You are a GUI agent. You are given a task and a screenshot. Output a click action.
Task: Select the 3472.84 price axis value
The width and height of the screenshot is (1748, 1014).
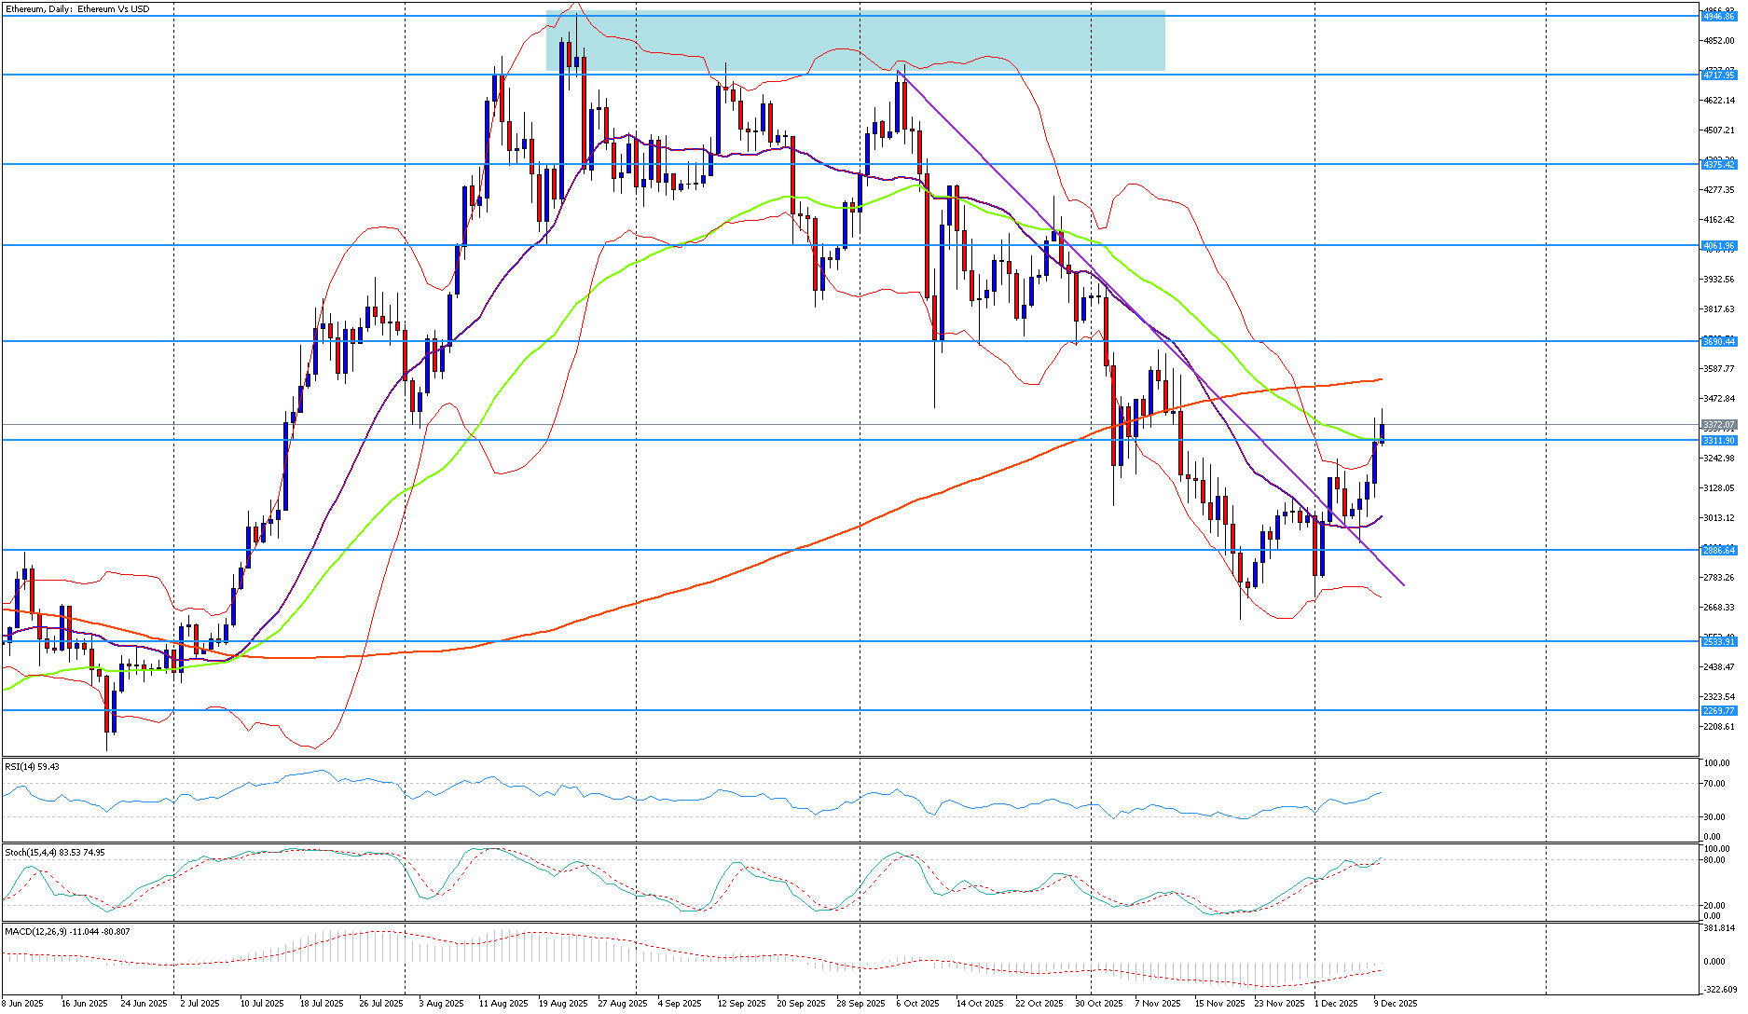[x=1719, y=399]
